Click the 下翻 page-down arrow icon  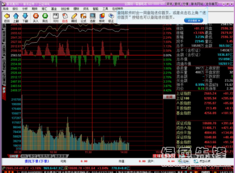pos(25,16)
